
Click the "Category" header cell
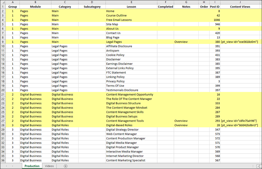click(65, 7)
